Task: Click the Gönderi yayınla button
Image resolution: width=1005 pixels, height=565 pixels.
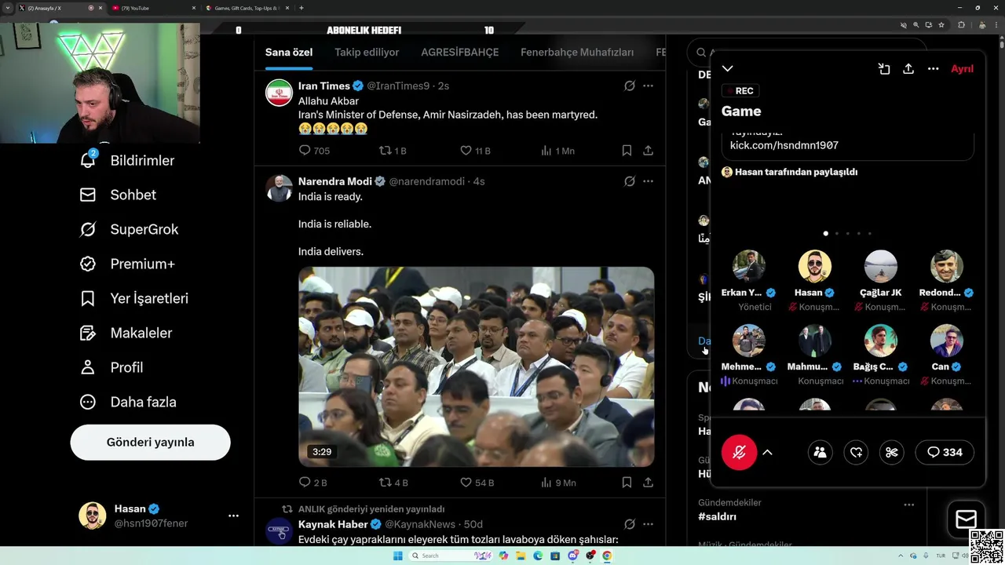Action: [150, 443]
